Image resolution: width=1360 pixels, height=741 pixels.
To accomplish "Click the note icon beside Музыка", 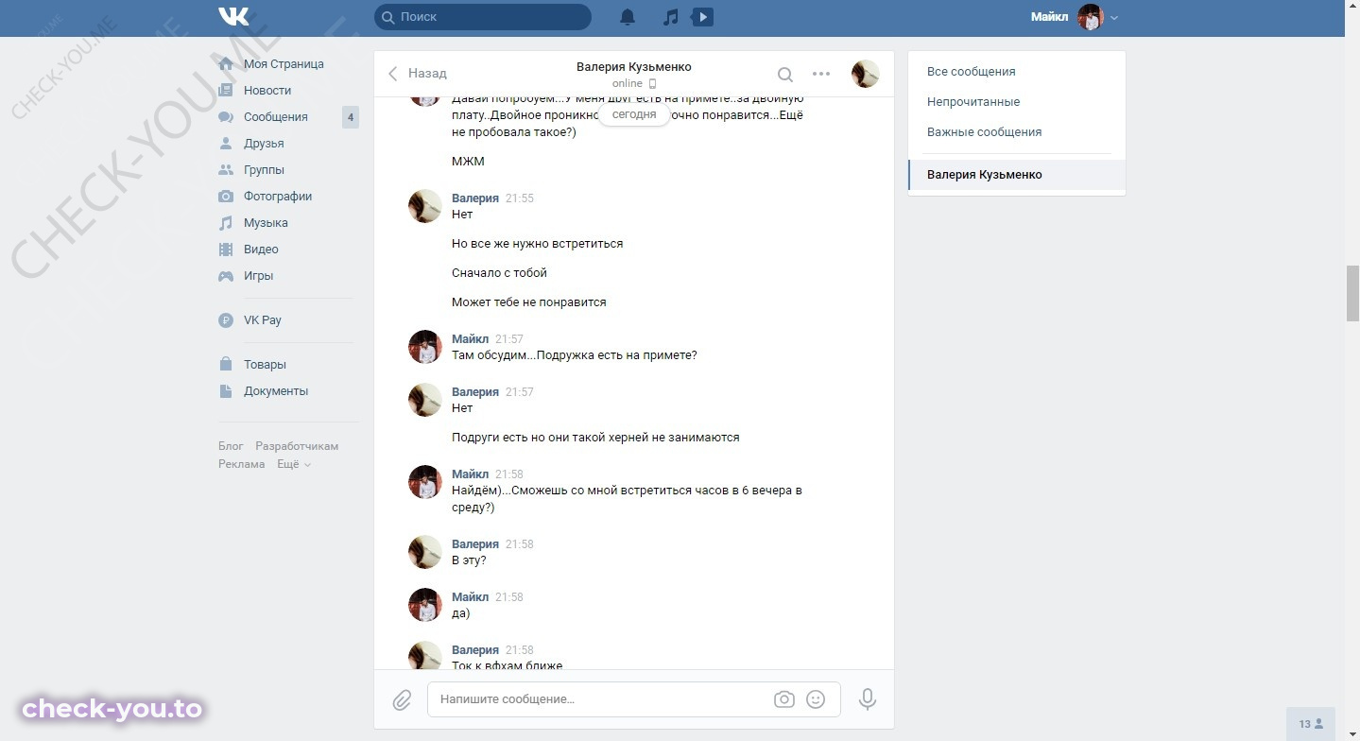I will [226, 223].
